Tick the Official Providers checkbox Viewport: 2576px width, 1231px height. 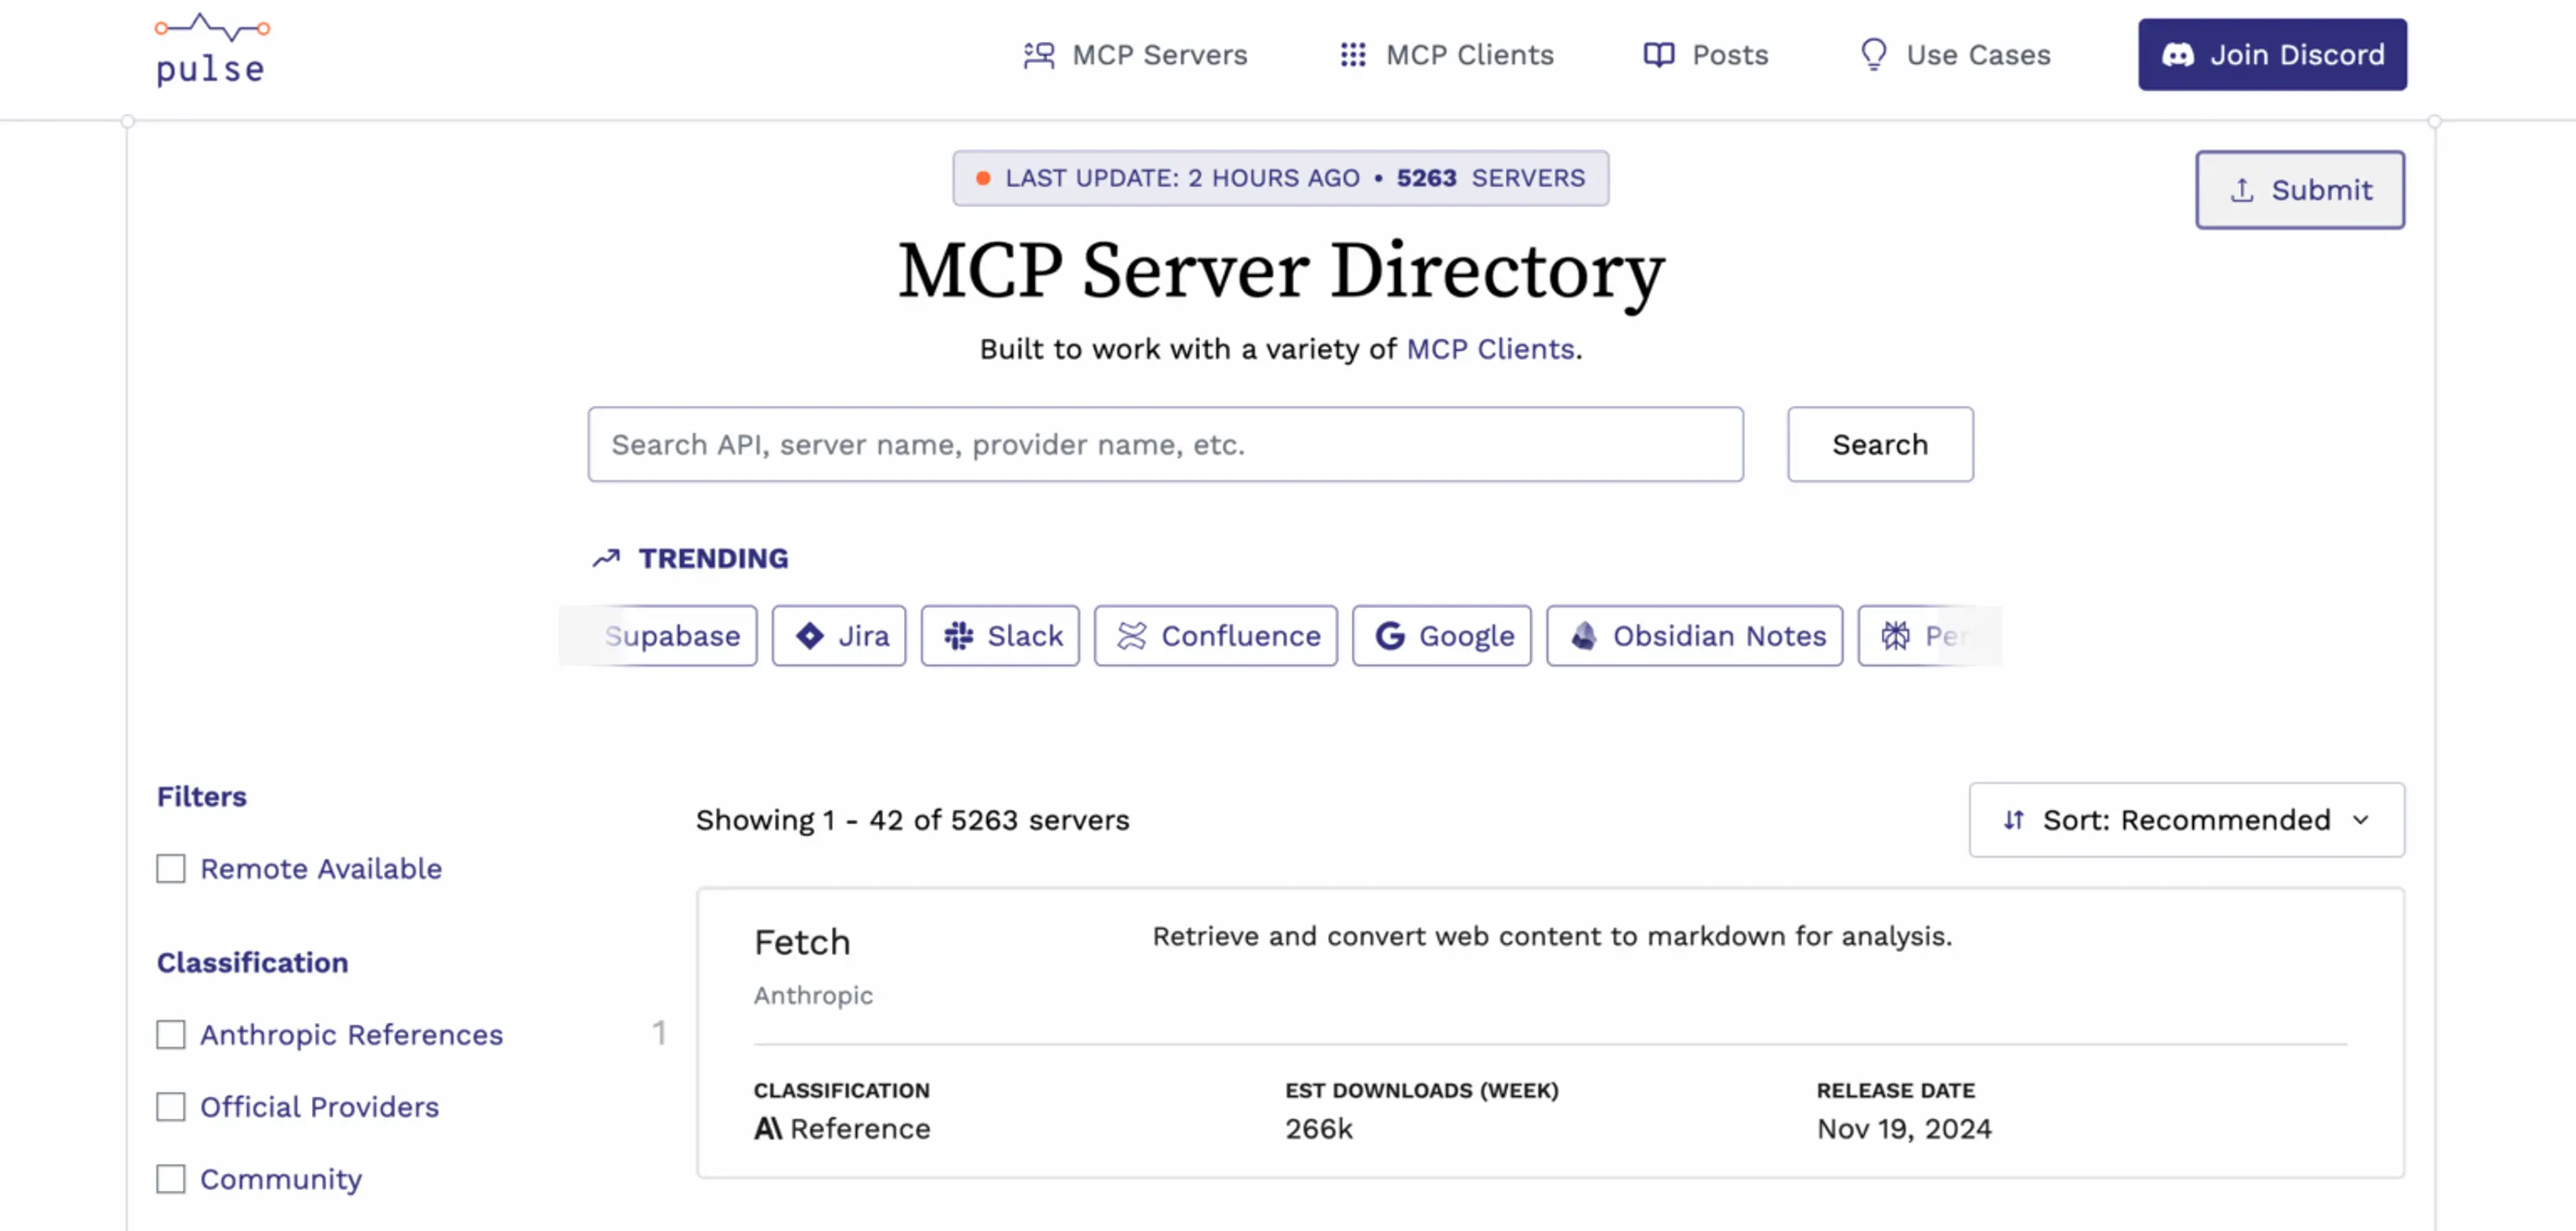point(171,1107)
